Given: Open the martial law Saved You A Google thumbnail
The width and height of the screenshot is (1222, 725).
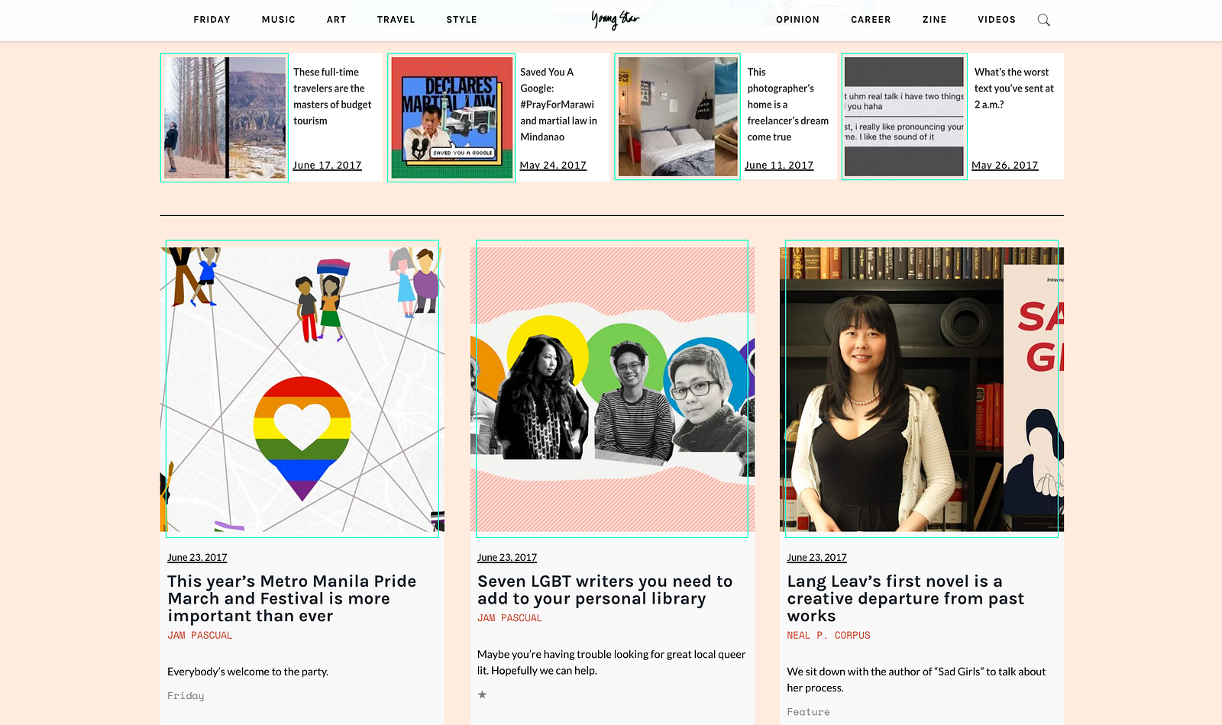Looking at the screenshot, I should 451,118.
